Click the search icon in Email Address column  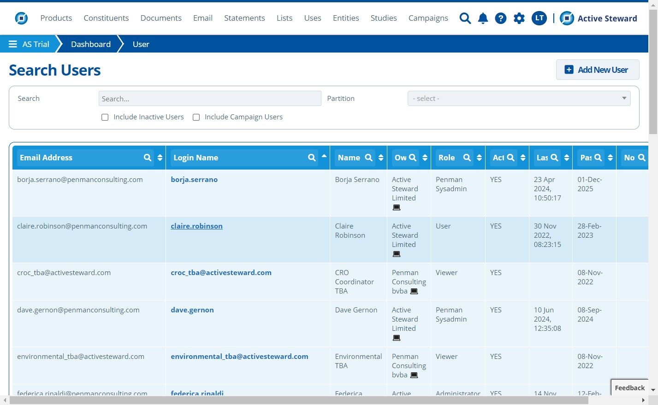tap(148, 158)
